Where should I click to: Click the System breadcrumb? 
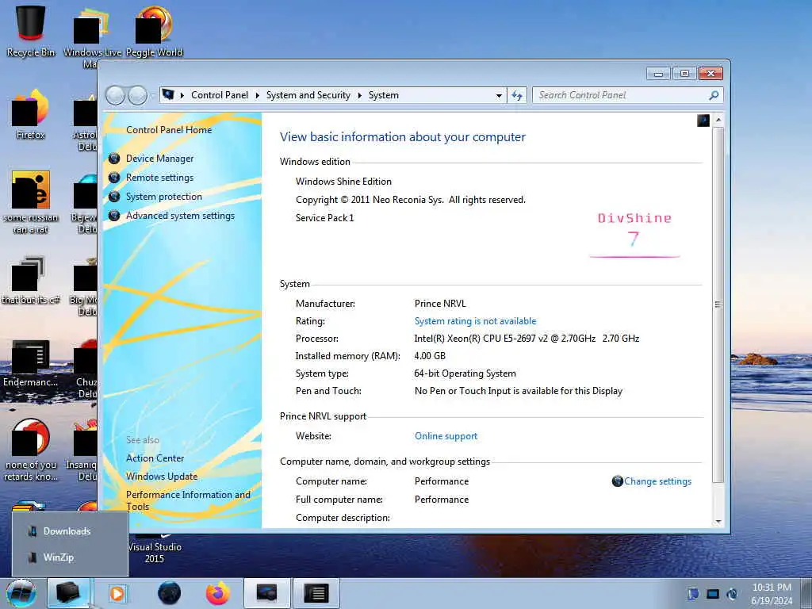[x=384, y=95]
